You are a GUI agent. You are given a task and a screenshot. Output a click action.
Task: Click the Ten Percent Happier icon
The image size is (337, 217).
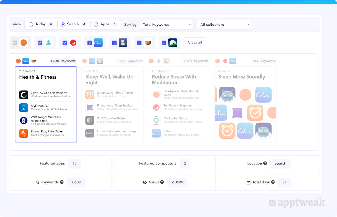[156, 107]
